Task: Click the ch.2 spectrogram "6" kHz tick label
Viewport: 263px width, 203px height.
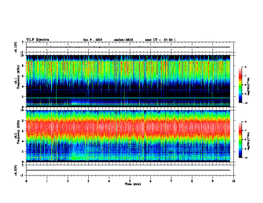Action: 23,131
